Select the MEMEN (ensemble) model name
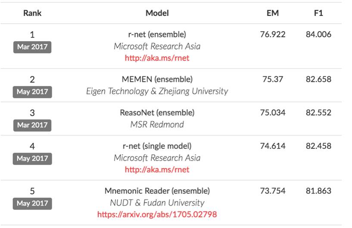Image resolution: width=352 pixels, height=228 pixels. pyautogui.click(x=157, y=79)
